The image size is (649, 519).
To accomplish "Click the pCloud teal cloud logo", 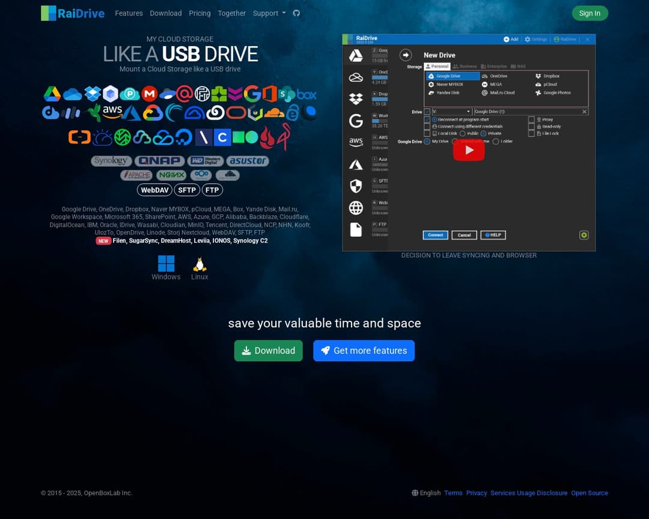I will point(130,94).
